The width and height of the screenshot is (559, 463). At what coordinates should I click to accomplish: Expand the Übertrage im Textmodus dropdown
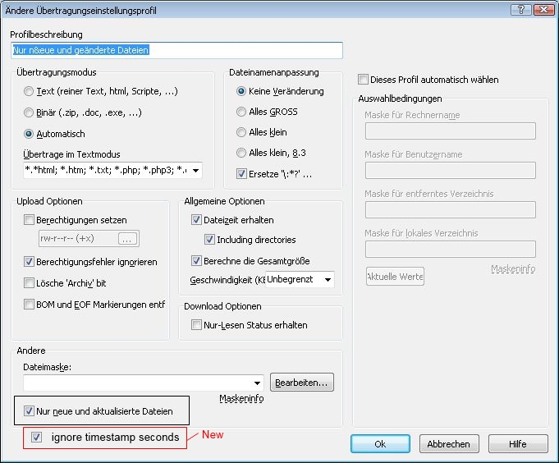point(195,171)
